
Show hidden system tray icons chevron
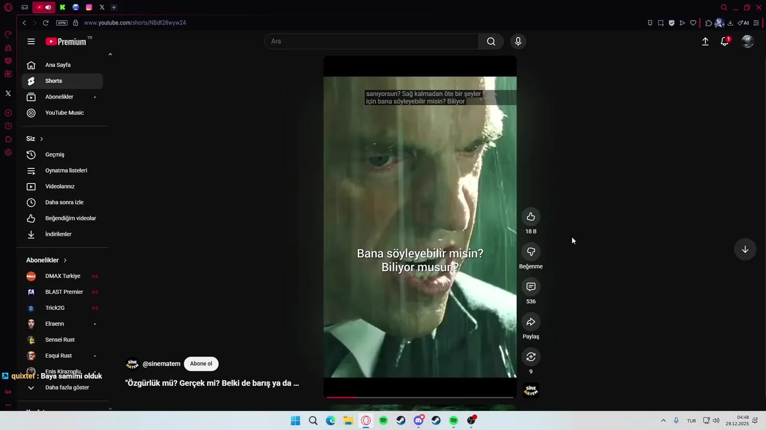[x=663, y=420]
